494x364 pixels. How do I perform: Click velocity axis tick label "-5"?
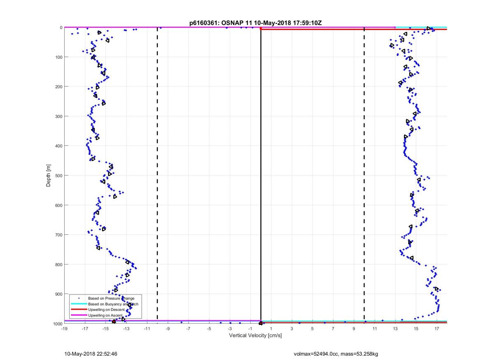(x=209, y=329)
